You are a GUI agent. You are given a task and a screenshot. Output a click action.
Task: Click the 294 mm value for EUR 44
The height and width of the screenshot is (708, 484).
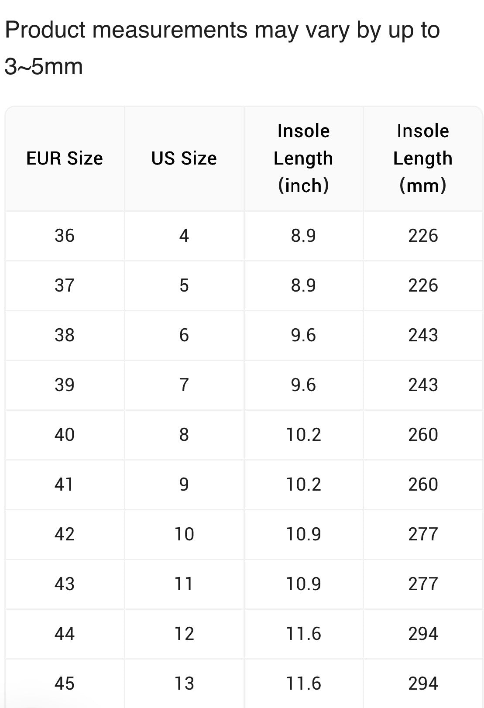pyautogui.click(x=422, y=634)
